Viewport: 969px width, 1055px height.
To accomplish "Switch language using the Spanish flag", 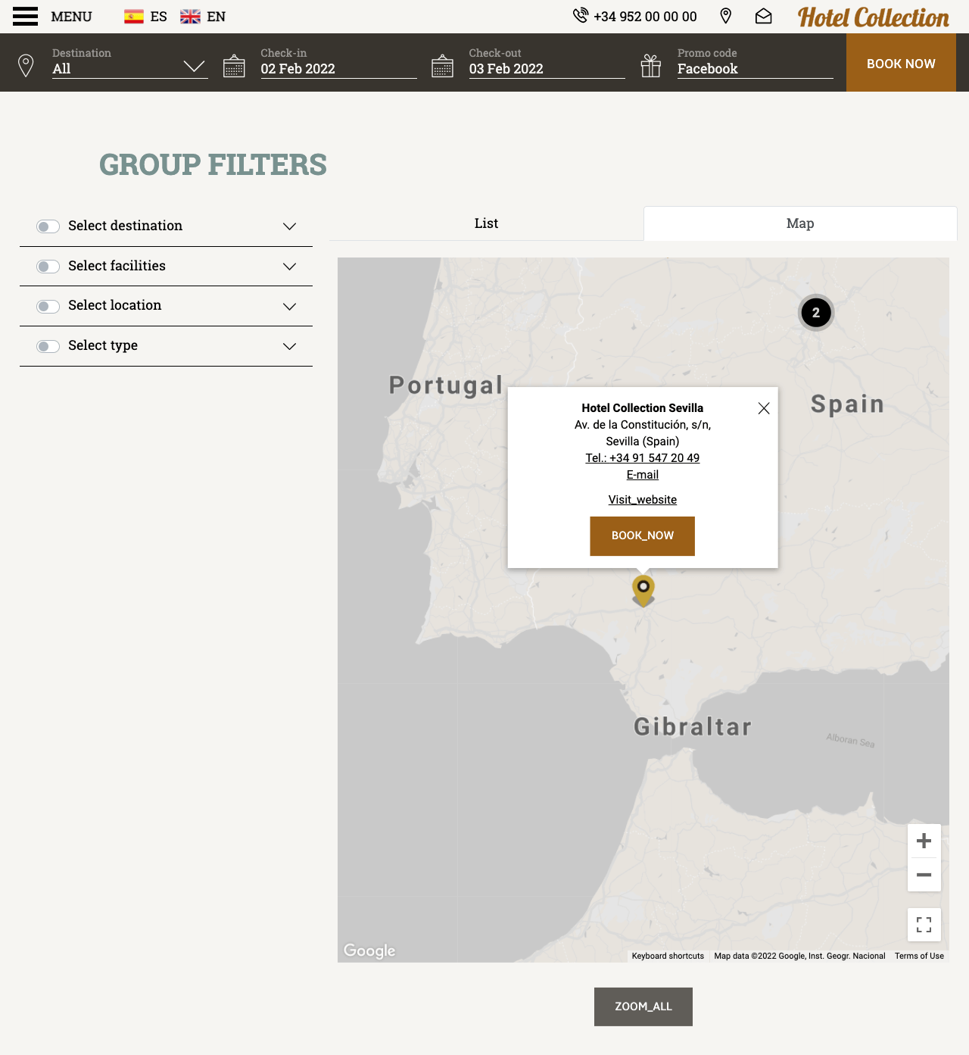I will point(134,17).
